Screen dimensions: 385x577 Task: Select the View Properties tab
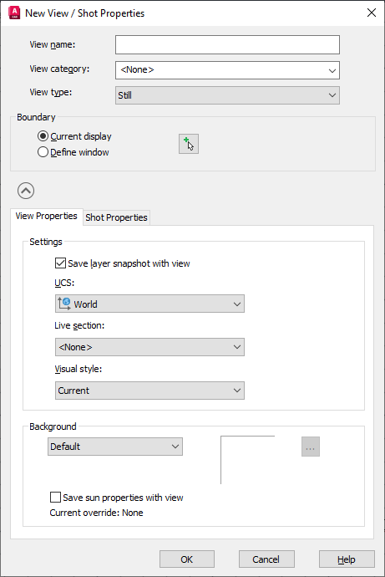[x=46, y=216]
